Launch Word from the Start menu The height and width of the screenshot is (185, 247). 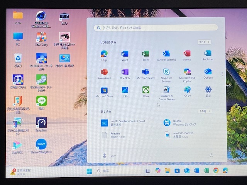pos(125,55)
